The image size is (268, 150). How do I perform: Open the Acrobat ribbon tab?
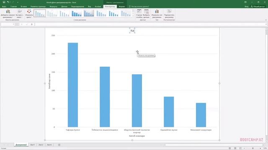[98, 7]
